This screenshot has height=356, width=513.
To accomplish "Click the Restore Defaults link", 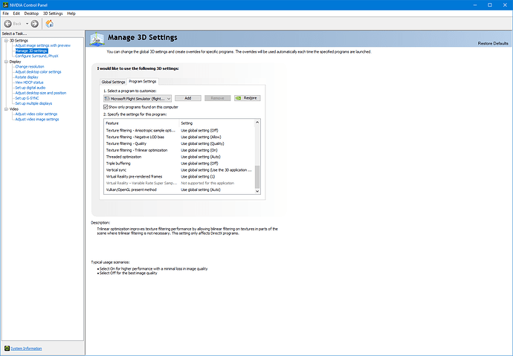I will 492,44.
